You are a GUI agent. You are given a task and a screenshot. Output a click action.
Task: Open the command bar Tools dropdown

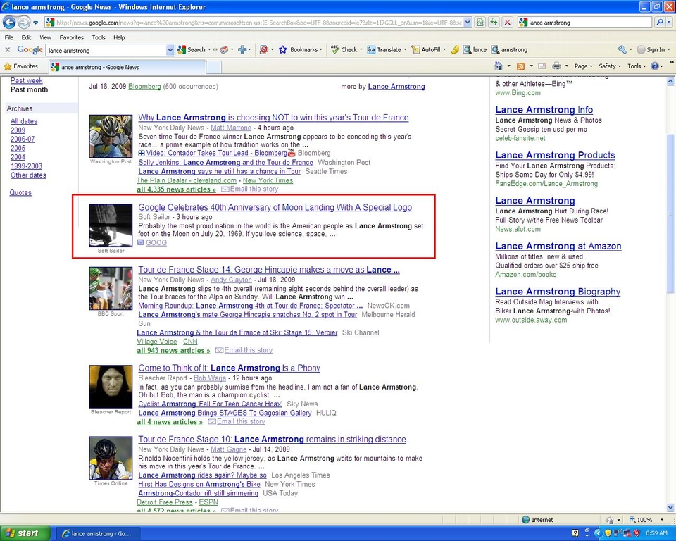pos(637,66)
